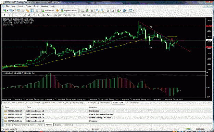Open the Experts terminal tab
The height and width of the screenshot is (132, 214).
[x=58, y=124]
